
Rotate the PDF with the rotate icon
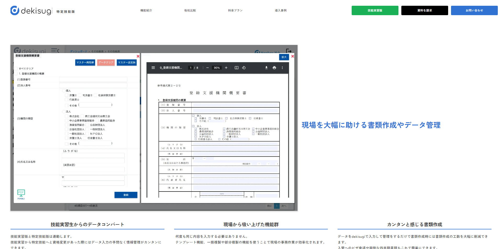(244, 68)
